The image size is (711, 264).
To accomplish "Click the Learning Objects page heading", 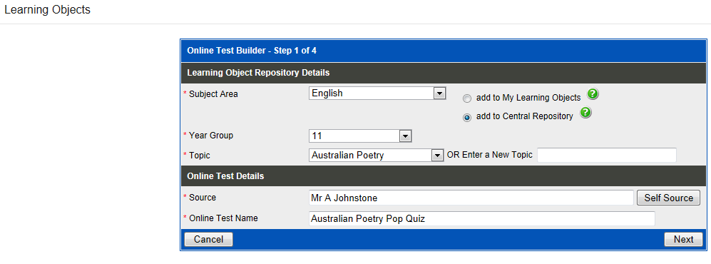I will click(x=47, y=9).
